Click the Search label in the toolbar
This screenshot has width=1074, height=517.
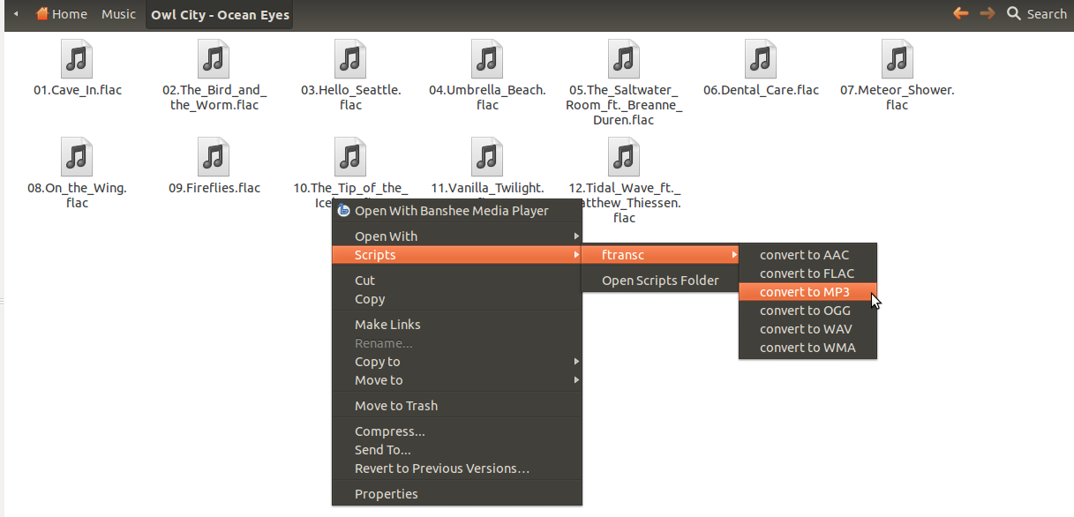tap(1047, 14)
